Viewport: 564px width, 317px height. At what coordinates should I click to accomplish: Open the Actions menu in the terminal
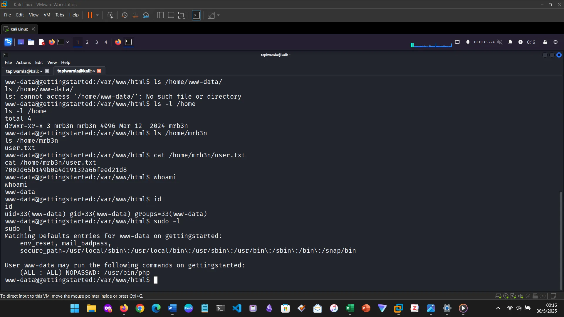(23, 62)
